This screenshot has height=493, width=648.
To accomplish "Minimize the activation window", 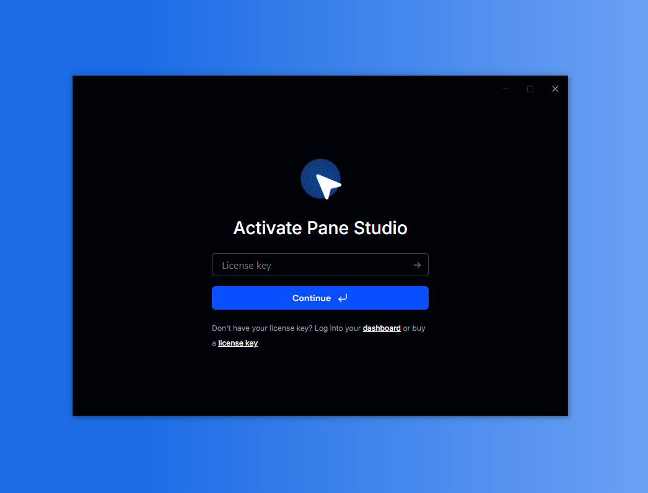I will tap(506, 89).
